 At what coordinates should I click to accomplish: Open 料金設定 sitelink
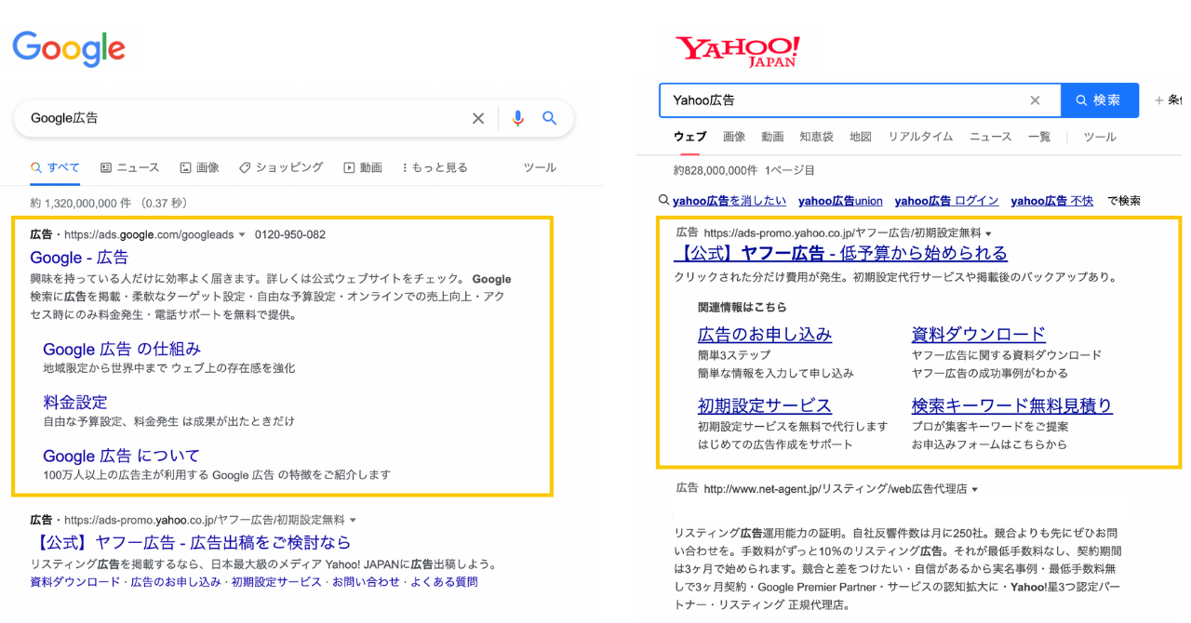pyautogui.click(x=75, y=402)
